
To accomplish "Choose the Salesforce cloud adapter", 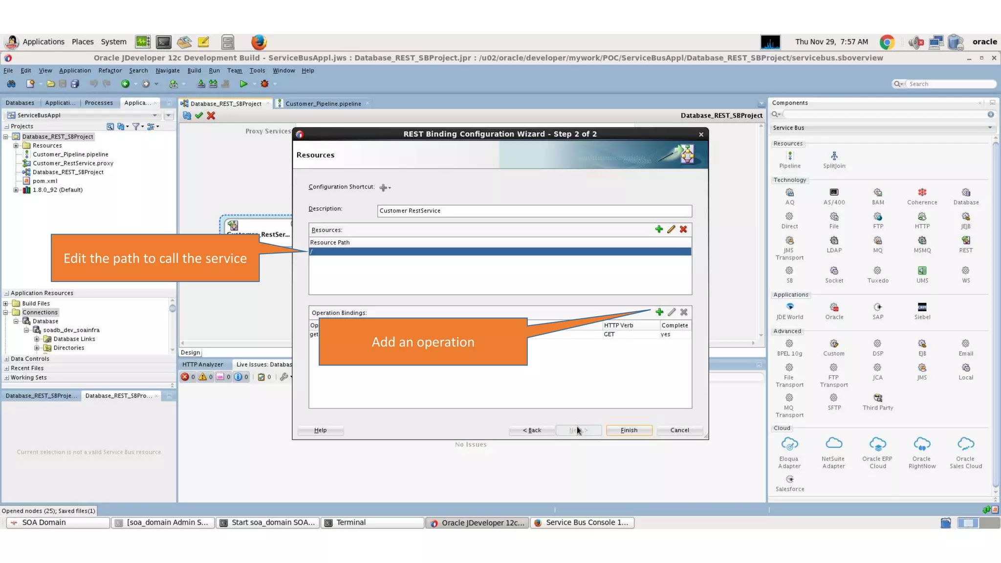I will [x=790, y=483].
